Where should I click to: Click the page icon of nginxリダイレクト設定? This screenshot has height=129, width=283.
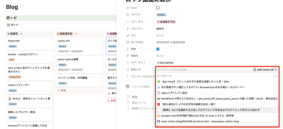[158, 93]
